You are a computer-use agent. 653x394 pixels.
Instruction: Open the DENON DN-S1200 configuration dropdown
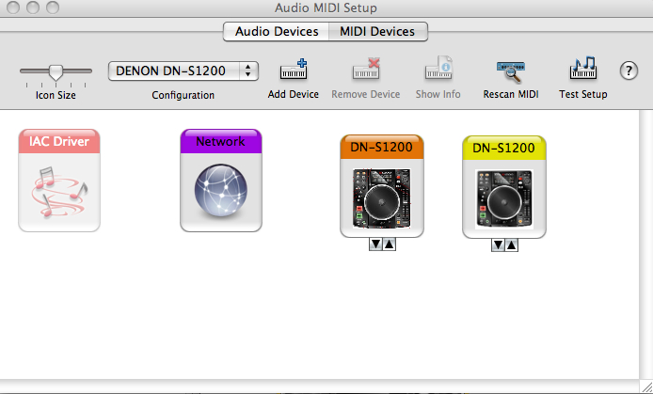point(183,71)
